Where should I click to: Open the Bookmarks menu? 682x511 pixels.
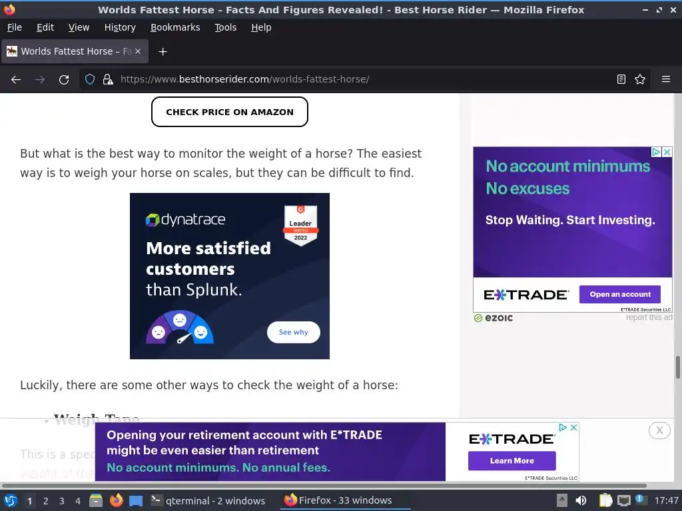pos(175,27)
